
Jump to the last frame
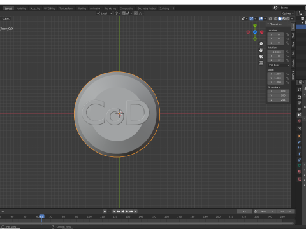pyautogui.click(x=136, y=211)
